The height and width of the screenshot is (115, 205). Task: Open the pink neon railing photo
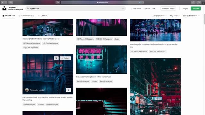coord(102,27)
